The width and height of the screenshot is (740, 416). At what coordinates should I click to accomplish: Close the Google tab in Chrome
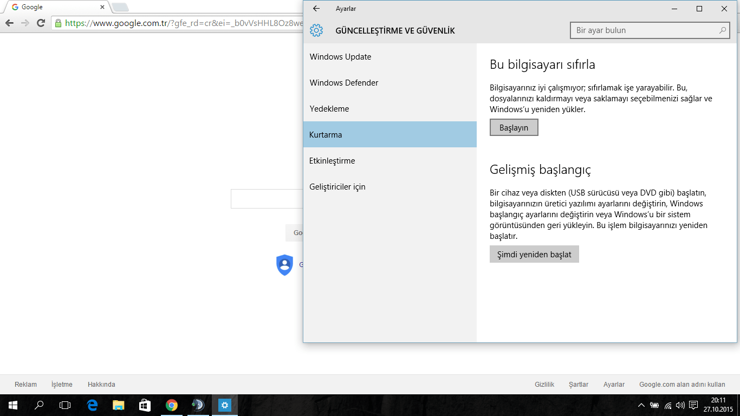click(102, 7)
